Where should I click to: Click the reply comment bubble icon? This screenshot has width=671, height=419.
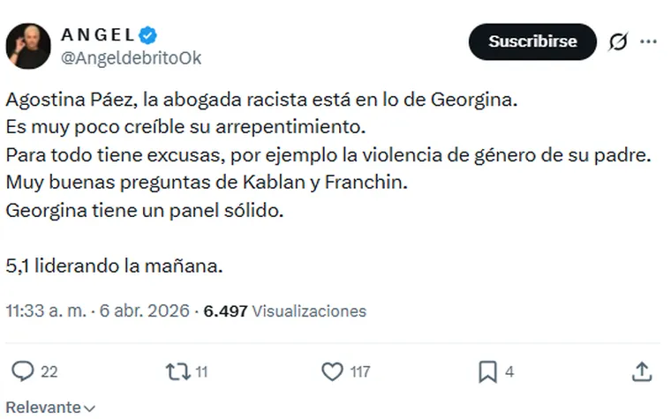pos(23,371)
